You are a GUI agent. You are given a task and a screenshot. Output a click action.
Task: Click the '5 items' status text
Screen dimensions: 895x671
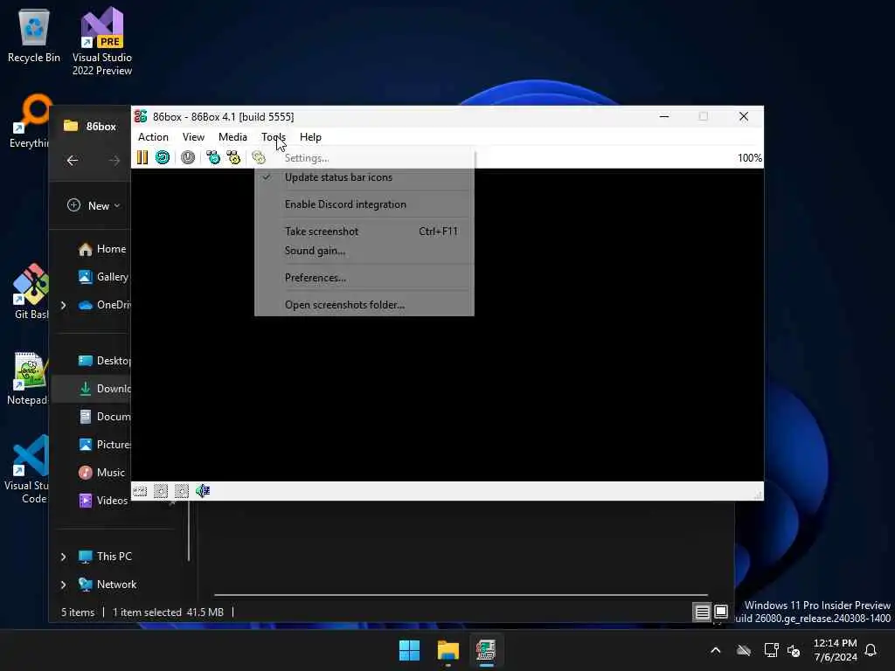[x=78, y=612]
